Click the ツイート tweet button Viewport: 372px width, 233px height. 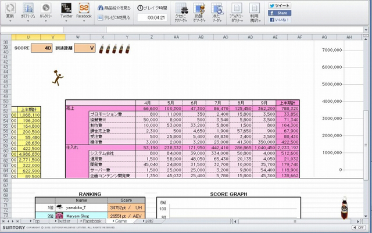coord(278,5)
